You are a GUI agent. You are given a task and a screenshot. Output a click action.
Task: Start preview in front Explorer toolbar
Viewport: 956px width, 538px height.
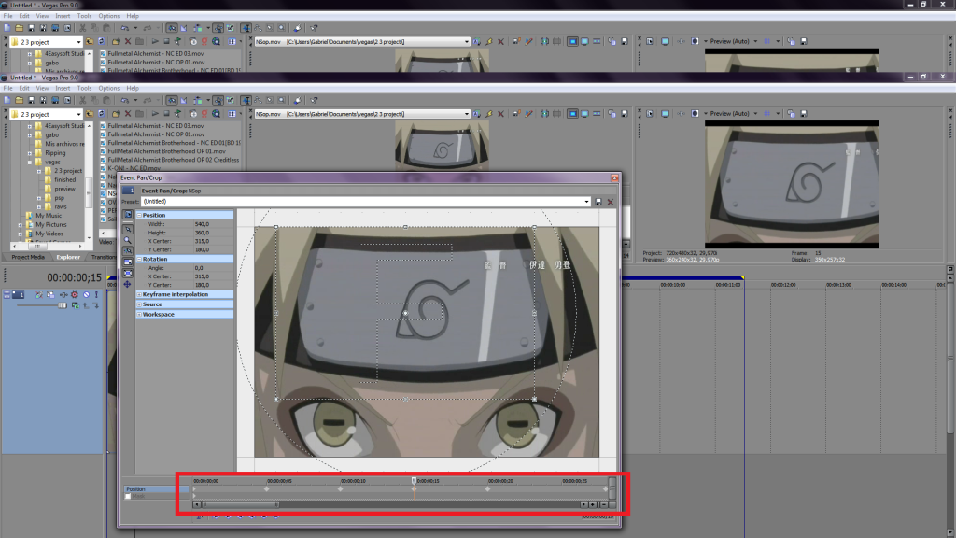tap(155, 114)
